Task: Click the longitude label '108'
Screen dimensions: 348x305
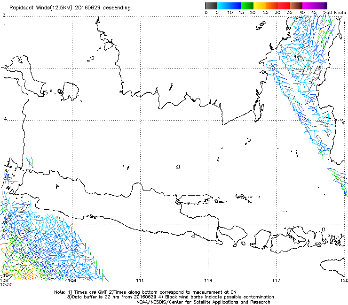Action: pyautogui.click(x=71, y=281)
